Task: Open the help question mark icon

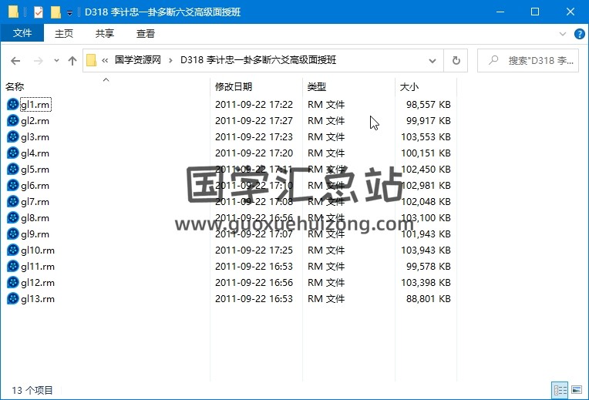Action: (x=580, y=33)
